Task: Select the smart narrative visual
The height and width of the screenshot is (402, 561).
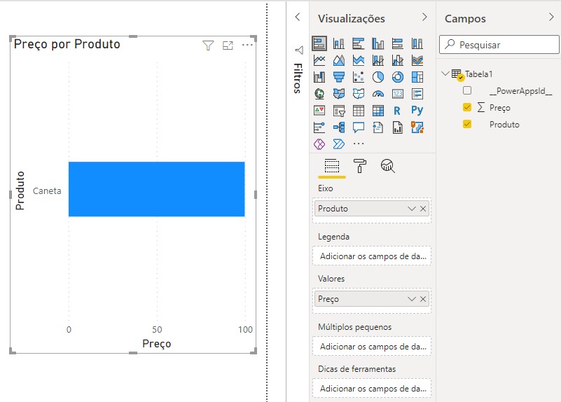Action: (x=378, y=127)
